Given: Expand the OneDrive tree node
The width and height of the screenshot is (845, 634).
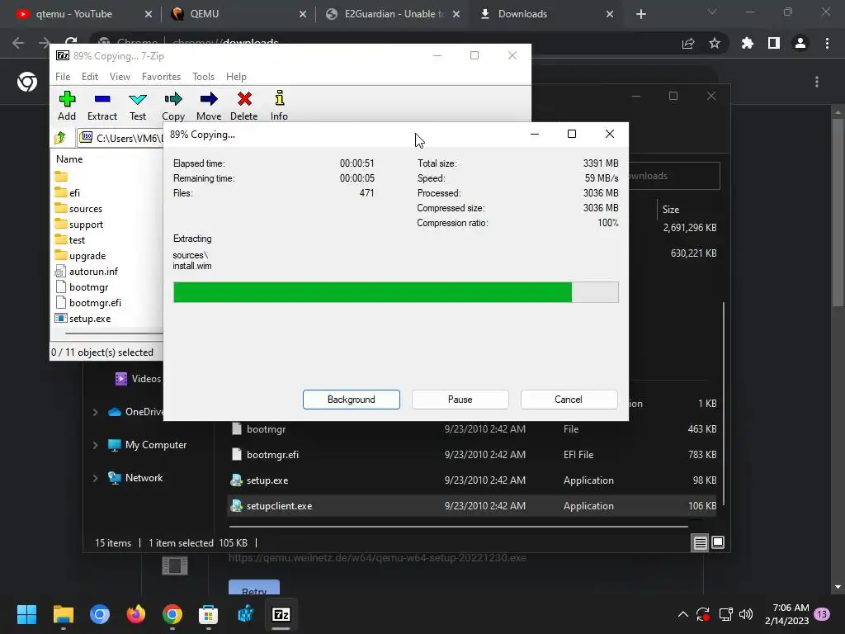Looking at the screenshot, I should [96, 412].
